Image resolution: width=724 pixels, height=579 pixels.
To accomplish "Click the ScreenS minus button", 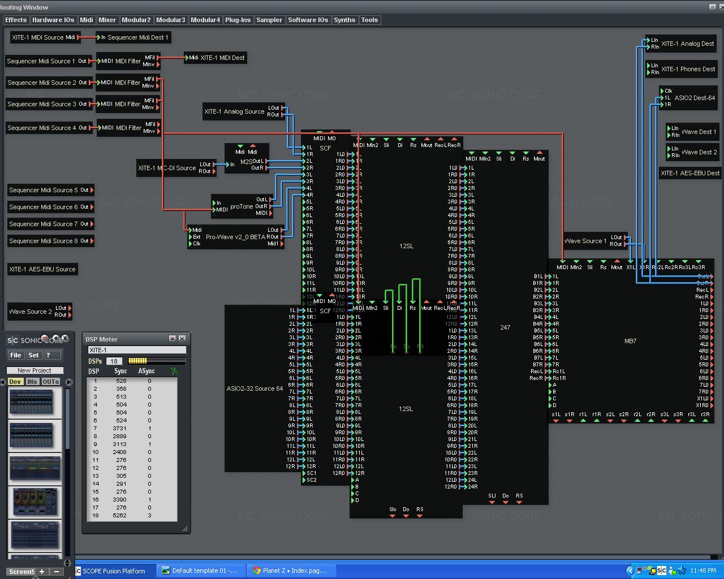I will [56, 572].
